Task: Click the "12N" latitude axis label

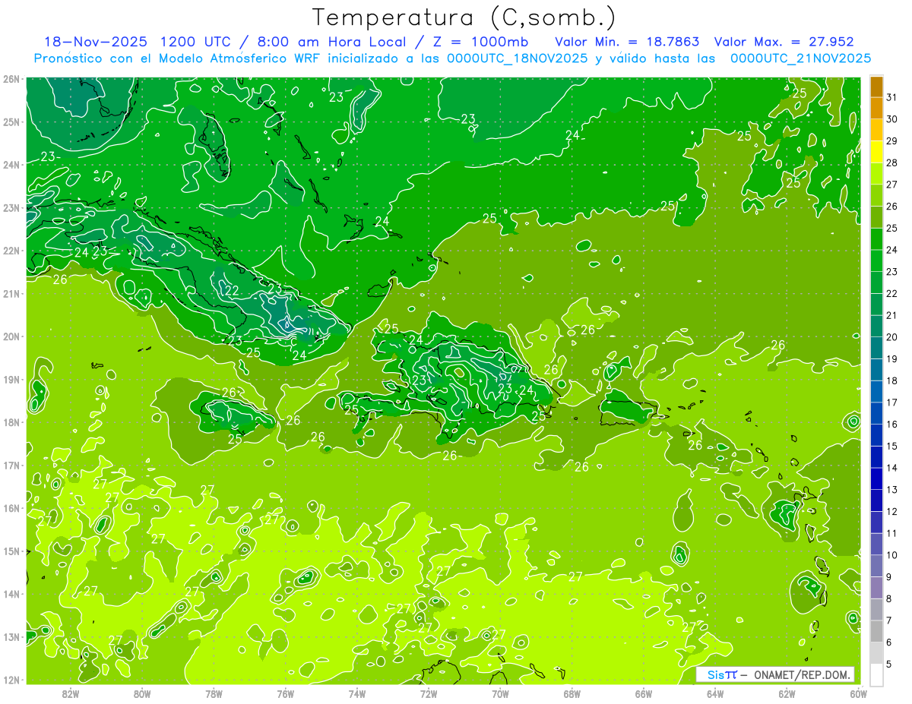Action: 11,680
